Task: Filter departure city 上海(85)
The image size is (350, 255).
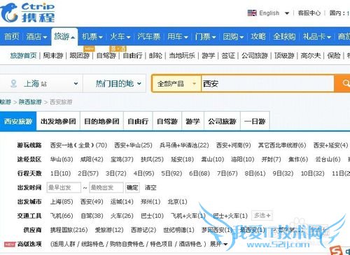Action: tap(62, 202)
